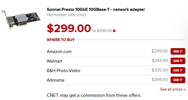Open the network adapter product image
Viewport: 188px width, 100px height.
[x=21, y=20]
